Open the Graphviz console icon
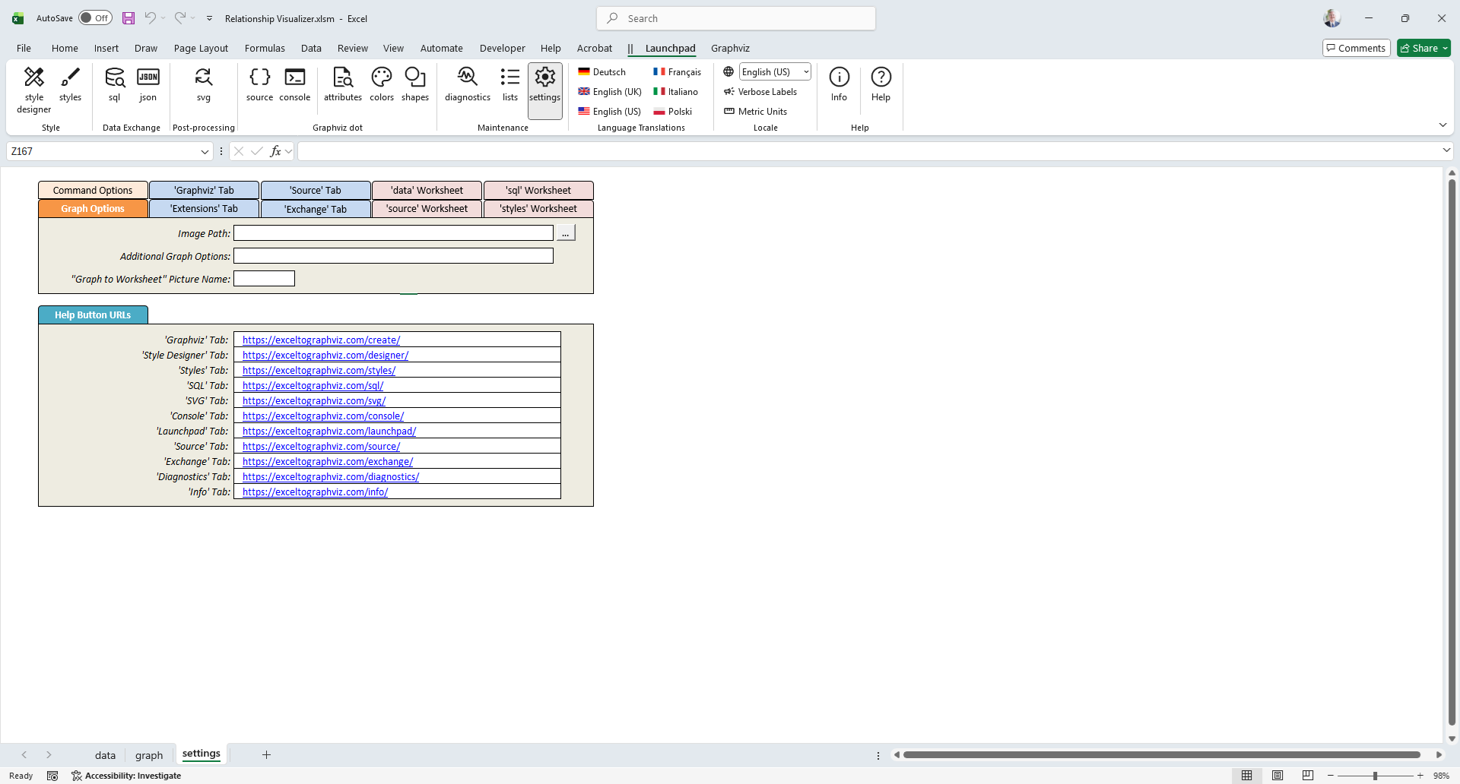 (294, 84)
